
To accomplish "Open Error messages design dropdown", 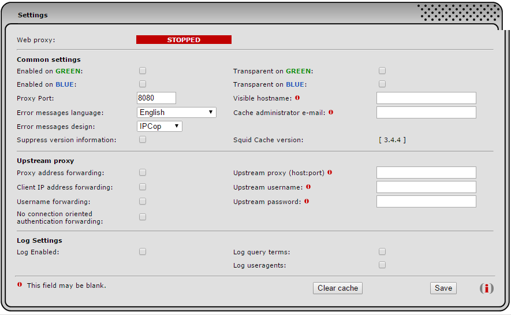I will point(159,126).
